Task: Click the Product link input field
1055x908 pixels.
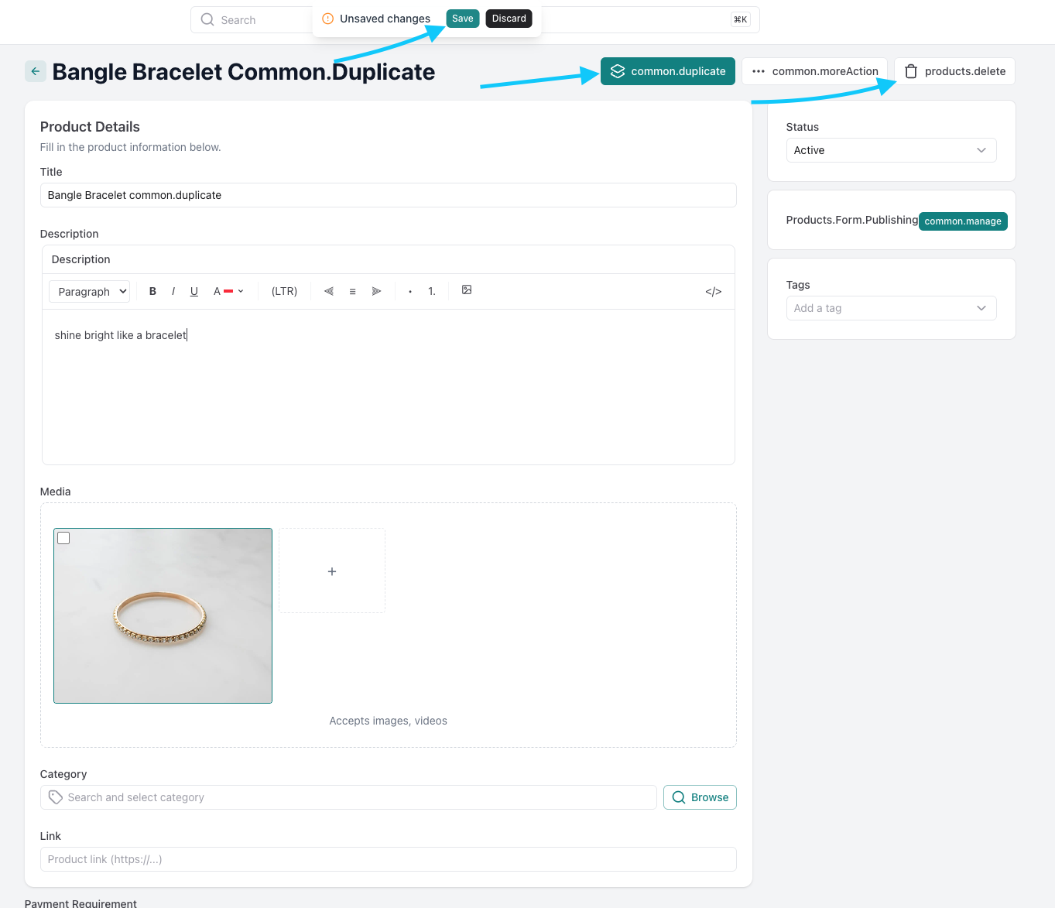Action: click(388, 859)
